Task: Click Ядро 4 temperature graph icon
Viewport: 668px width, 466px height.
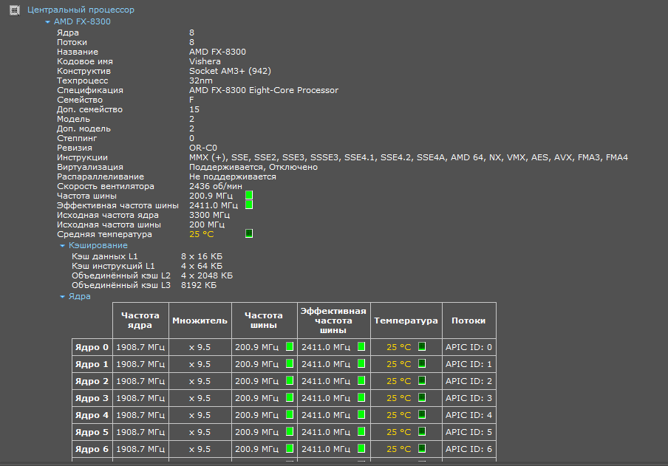Action: pyautogui.click(x=422, y=414)
